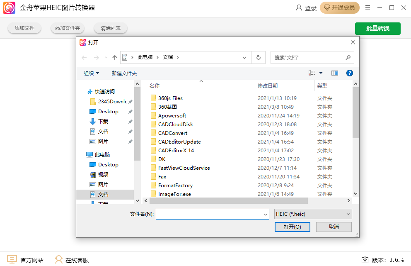Open recent locations dropdown arrow

[106, 58]
